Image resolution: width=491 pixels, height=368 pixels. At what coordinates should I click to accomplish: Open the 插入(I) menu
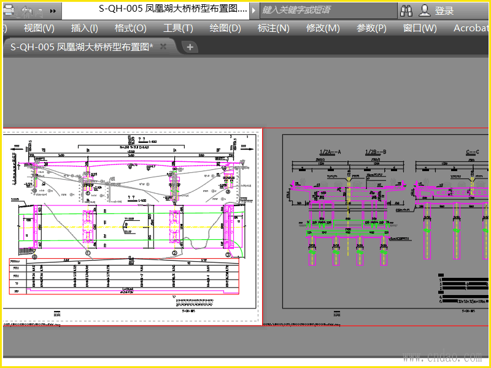pyautogui.click(x=85, y=28)
